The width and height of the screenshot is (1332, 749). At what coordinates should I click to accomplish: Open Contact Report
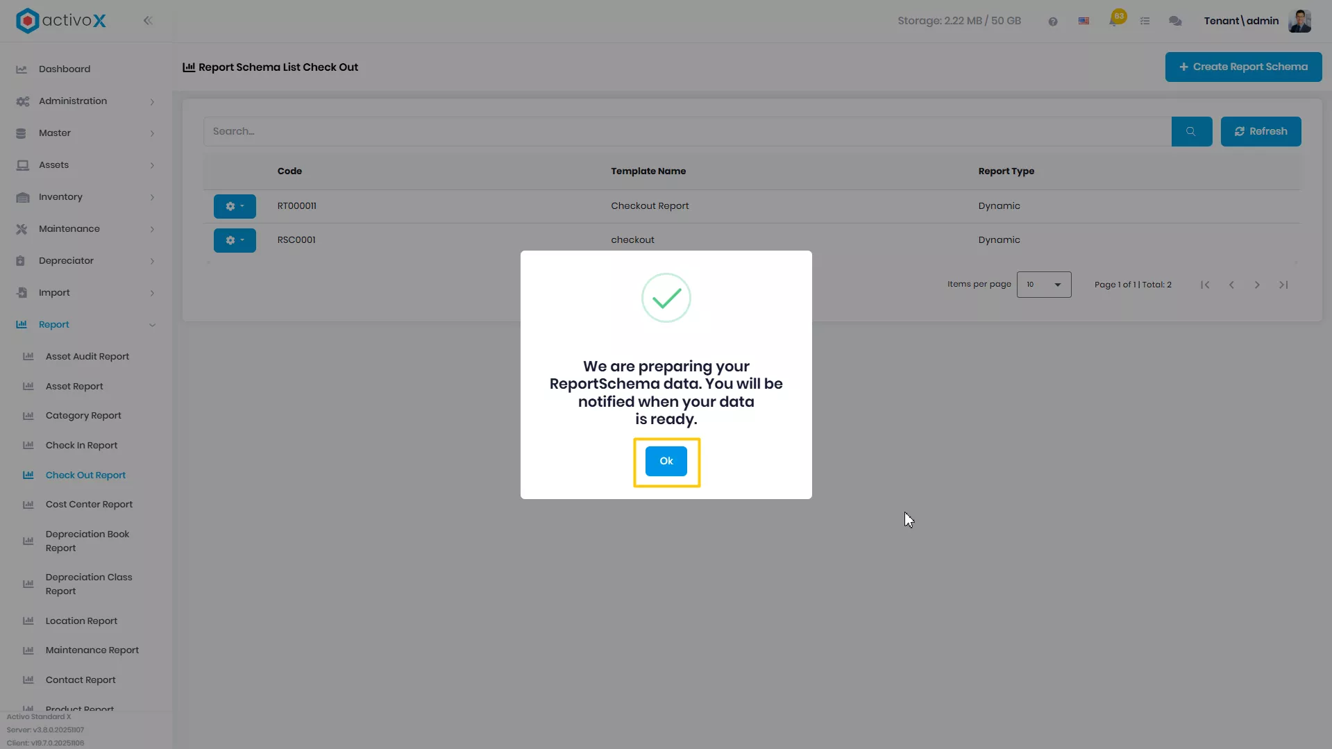tap(81, 680)
